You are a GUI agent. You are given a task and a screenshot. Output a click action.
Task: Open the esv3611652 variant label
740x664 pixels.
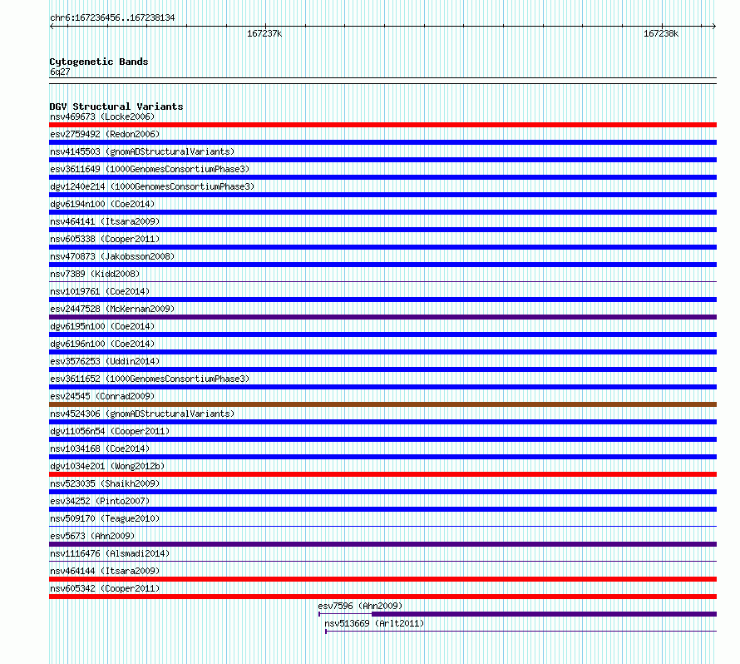[x=150, y=379]
